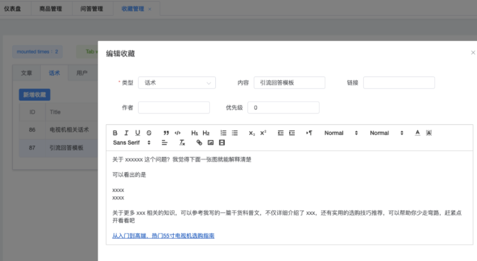Open the first Normal size dropdown
The height and width of the screenshot is (261, 477).
click(x=341, y=133)
